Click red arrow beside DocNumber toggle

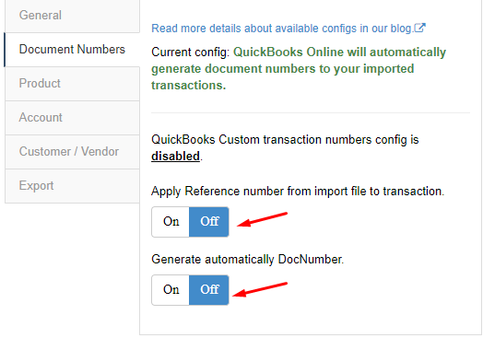click(x=260, y=290)
